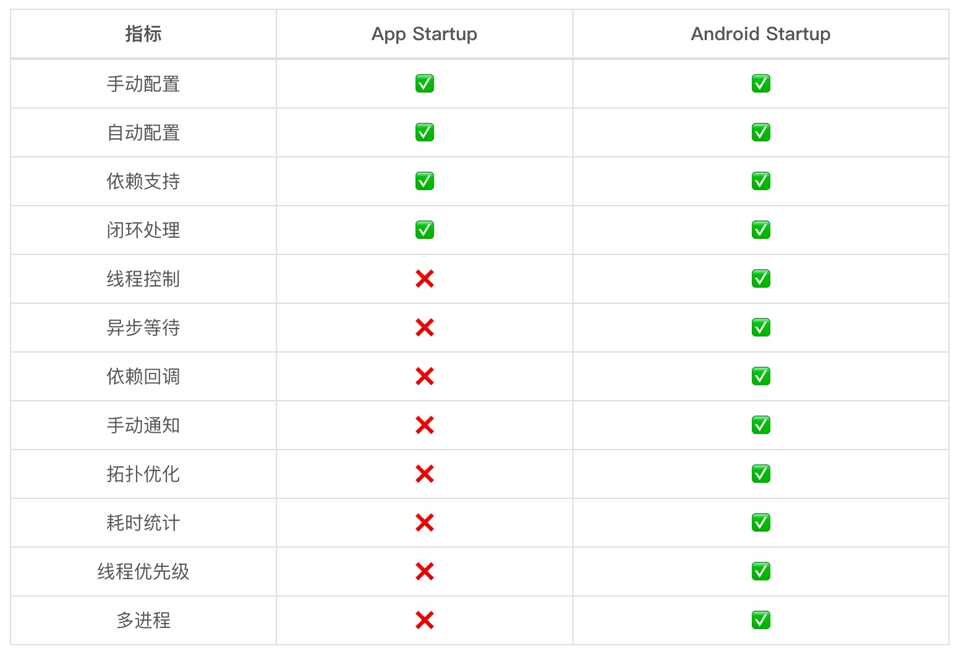This screenshot has height=657, width=962.
Task: Click the red cross for 线程控制 under App Startup
Action: [424, 278]
